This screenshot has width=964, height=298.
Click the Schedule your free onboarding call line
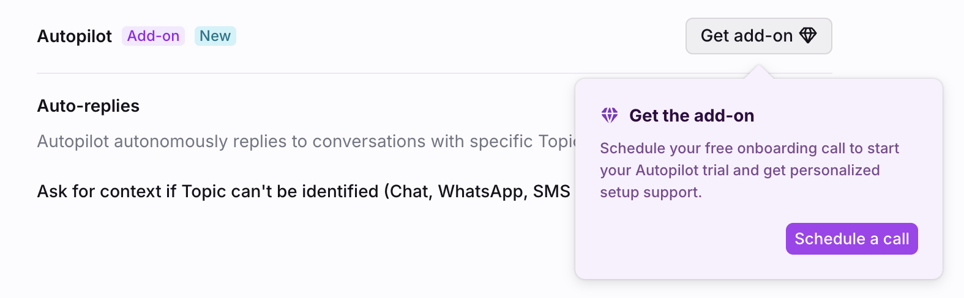[749, 148]
